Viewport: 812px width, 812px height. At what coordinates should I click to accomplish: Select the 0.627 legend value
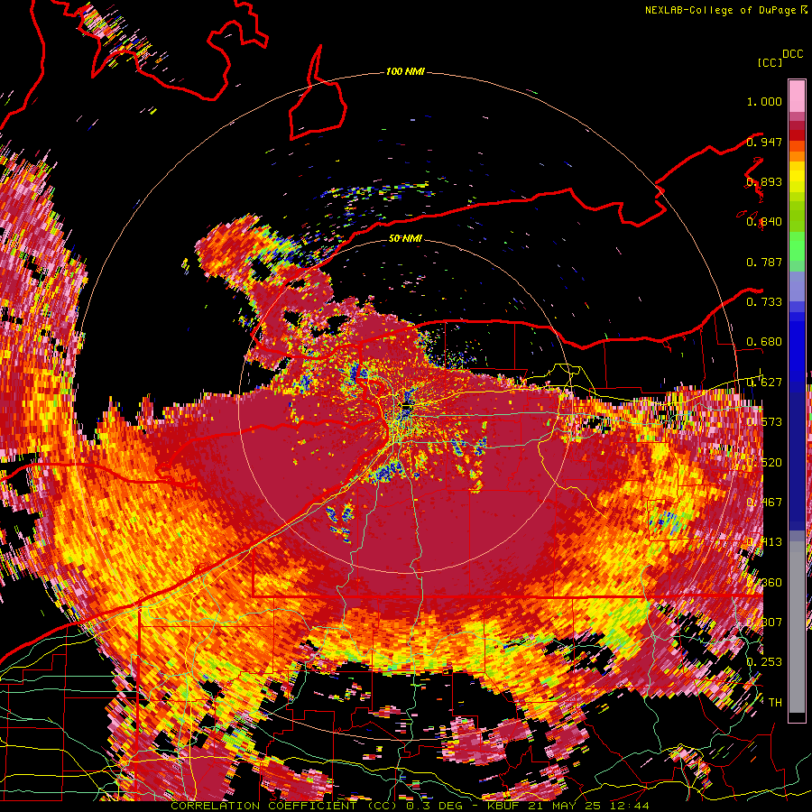tap(764, 383)
